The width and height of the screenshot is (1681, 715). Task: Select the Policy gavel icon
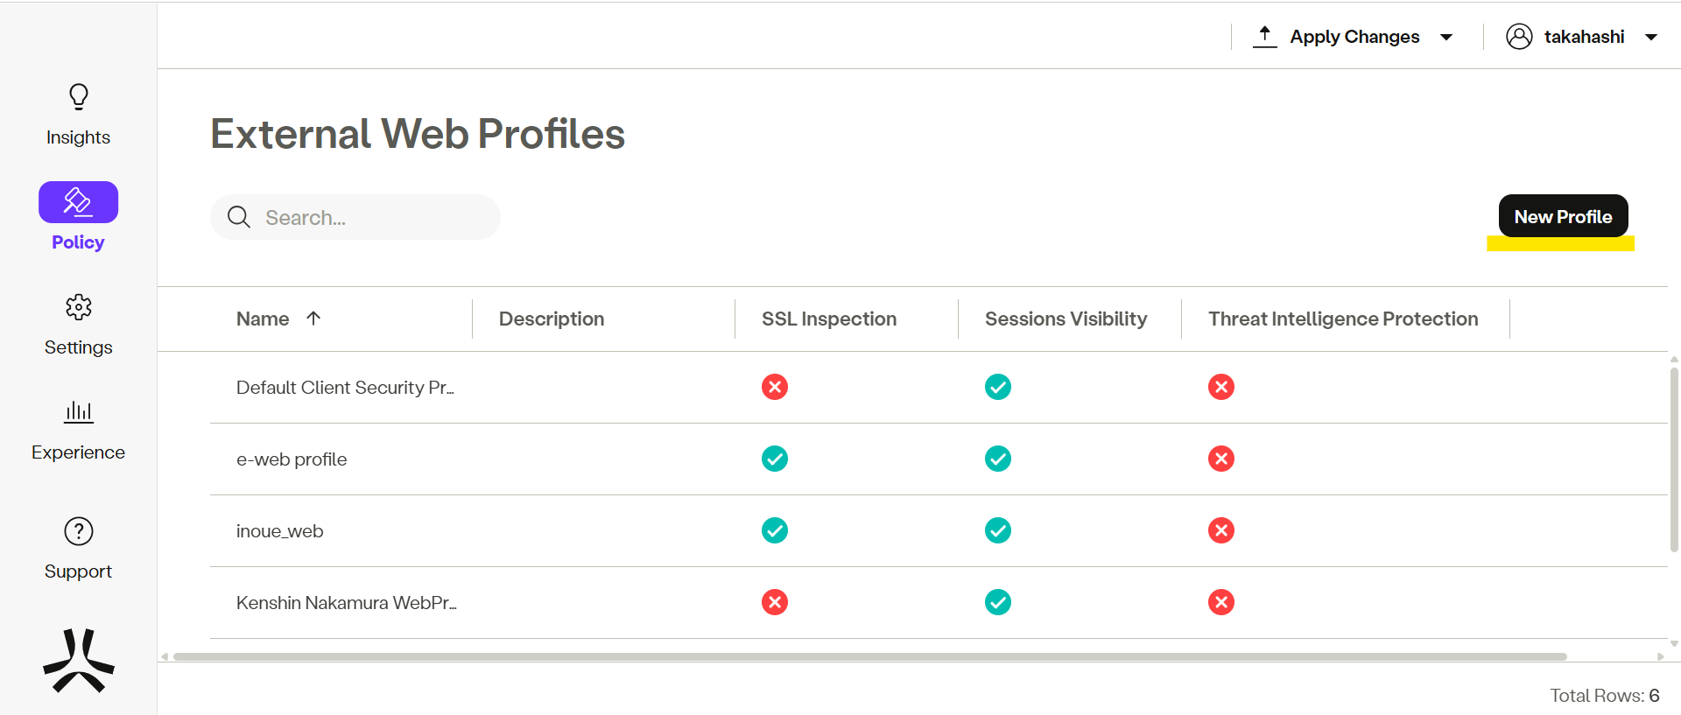(x=78, y=202)
